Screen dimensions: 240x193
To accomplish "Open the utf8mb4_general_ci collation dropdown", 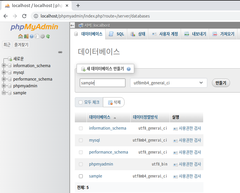I will point(168,83).
